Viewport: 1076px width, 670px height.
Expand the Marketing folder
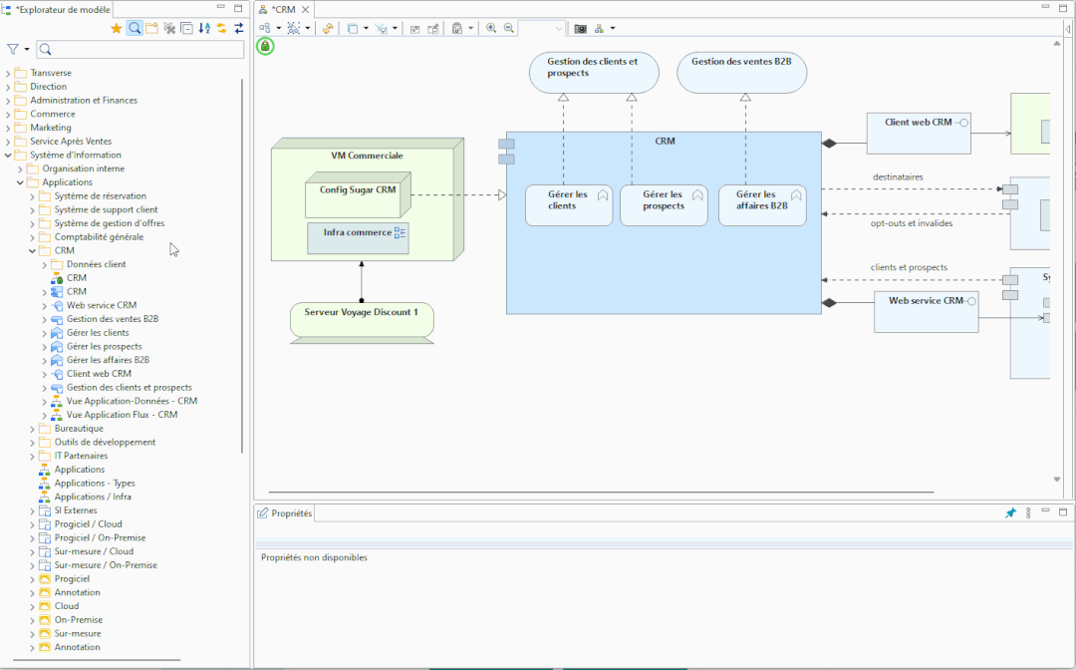pos(8,128)
